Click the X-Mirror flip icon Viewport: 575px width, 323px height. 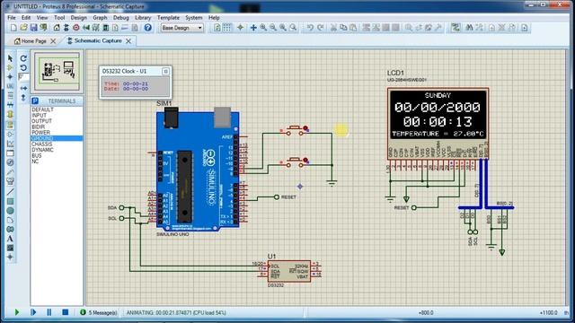tap(23, 88)
